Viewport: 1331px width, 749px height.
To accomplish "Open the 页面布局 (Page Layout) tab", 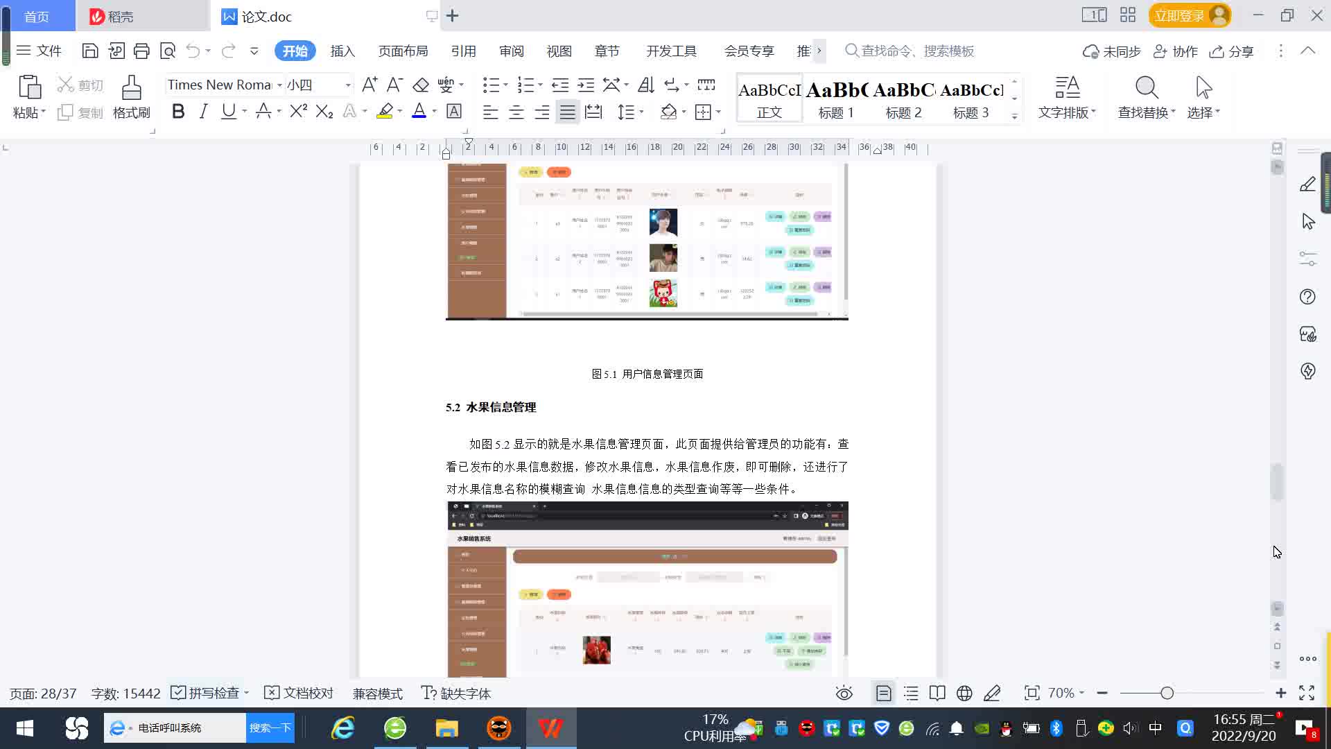I will tap(403, 51).
